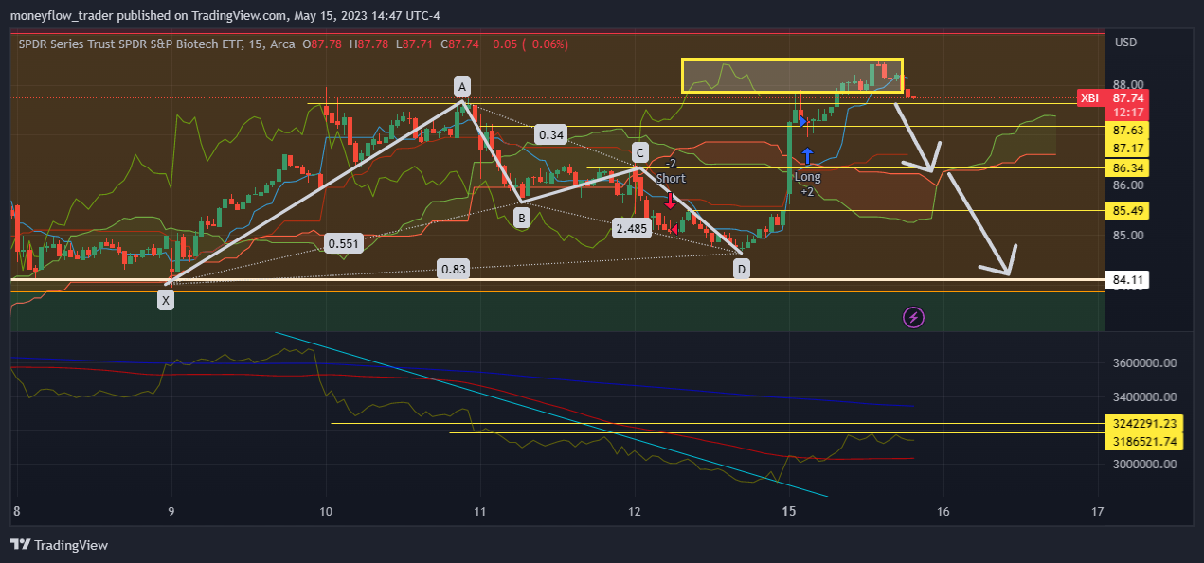Image resolution: width=1204 pixels, height=563 pixels.
Task: Click the blue Long signal arrow marker
Action: coord(807,156)
